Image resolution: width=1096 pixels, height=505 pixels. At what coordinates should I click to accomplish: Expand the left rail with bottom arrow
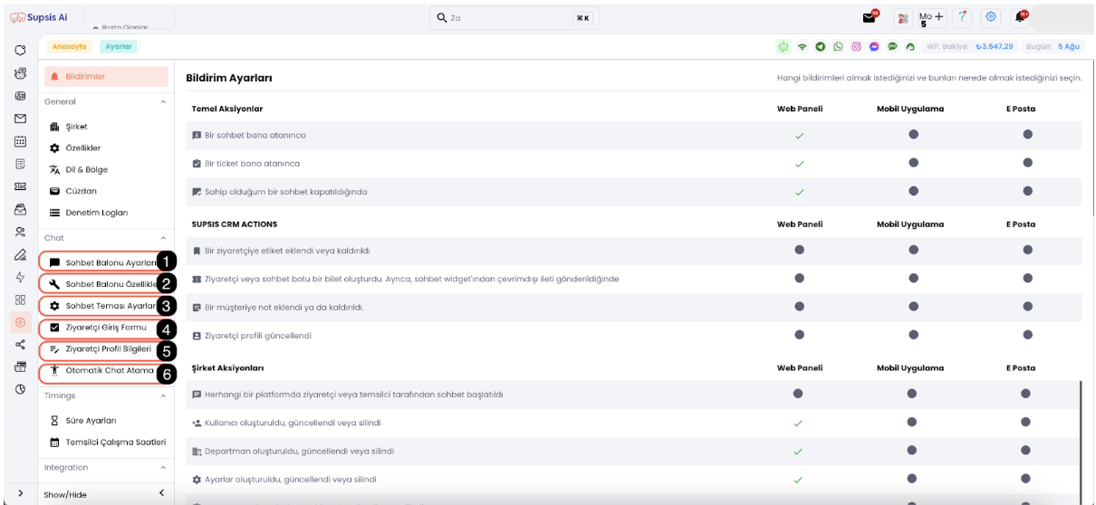[20, 493]
